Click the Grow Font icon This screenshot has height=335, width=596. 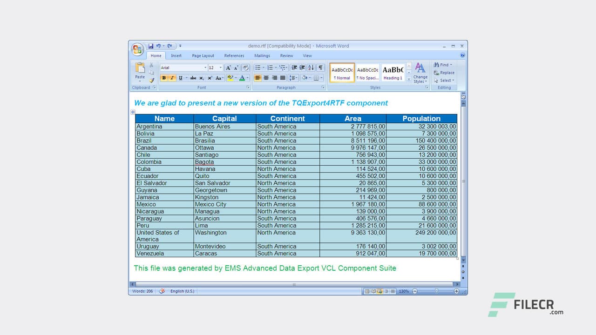(229, 67)
